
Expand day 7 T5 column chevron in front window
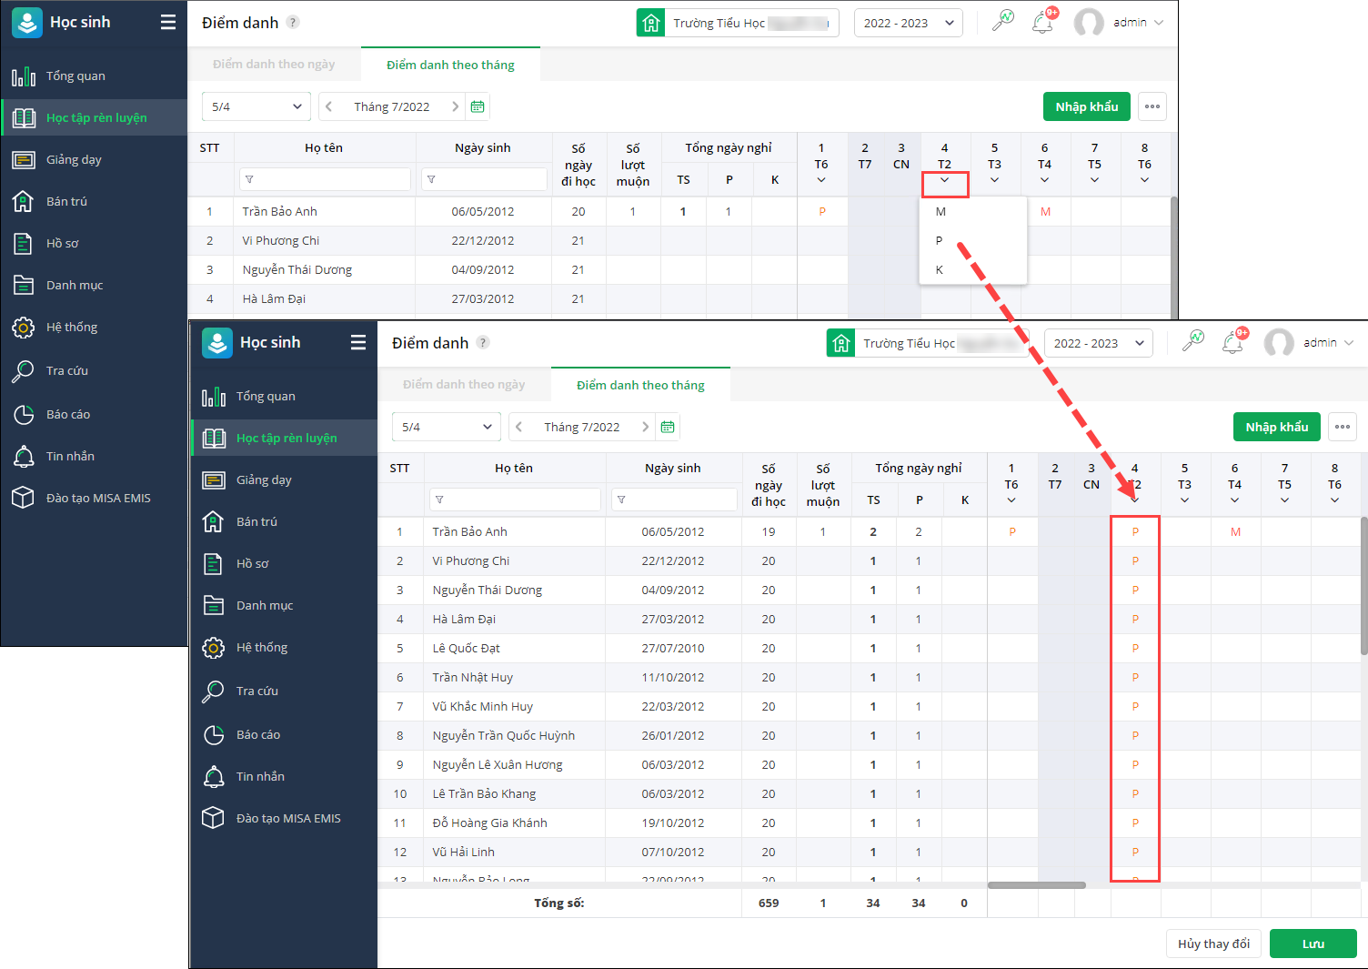coord(1284,500)
